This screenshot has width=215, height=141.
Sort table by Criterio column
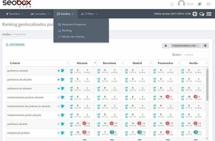point(39,63)
